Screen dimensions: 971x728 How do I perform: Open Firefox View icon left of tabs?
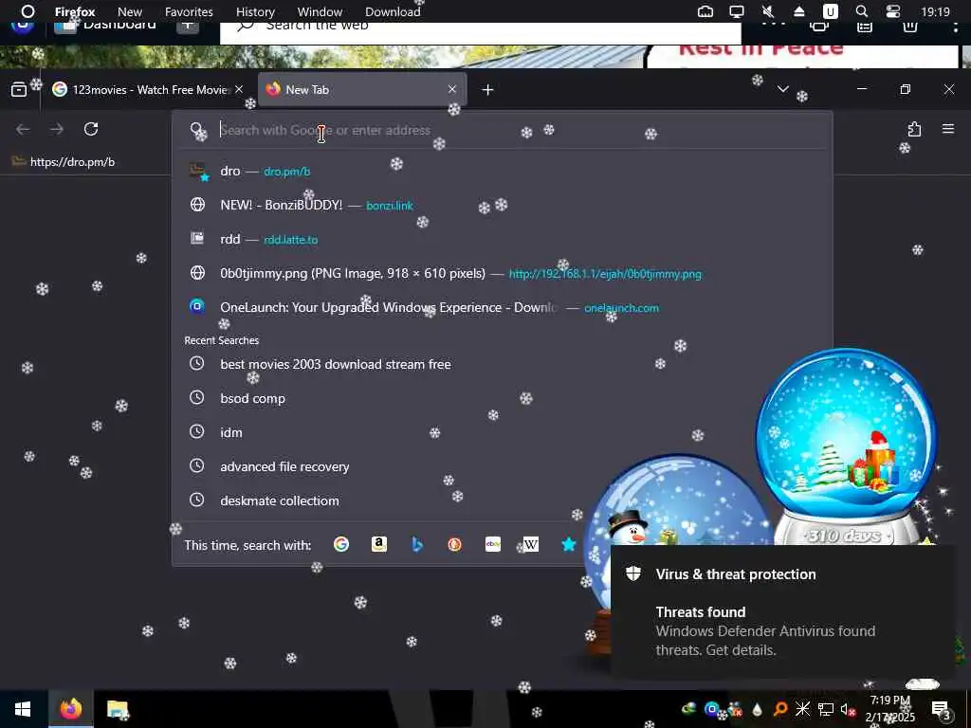[x=19, y=90]
